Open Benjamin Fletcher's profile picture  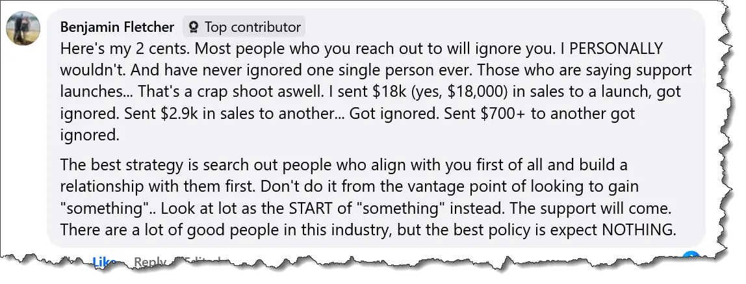[x=23, y=29]
